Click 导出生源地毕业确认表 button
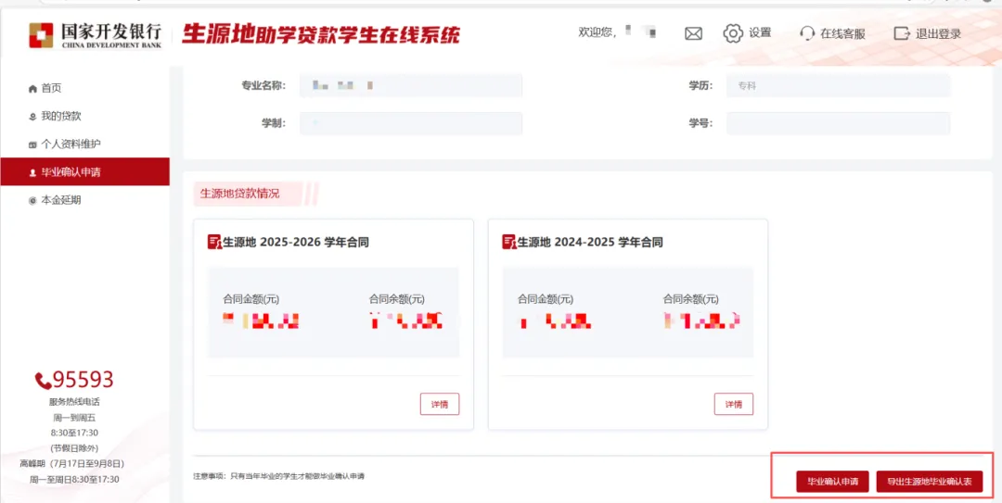The image size is (1002, 503). [x=929, y=482]
